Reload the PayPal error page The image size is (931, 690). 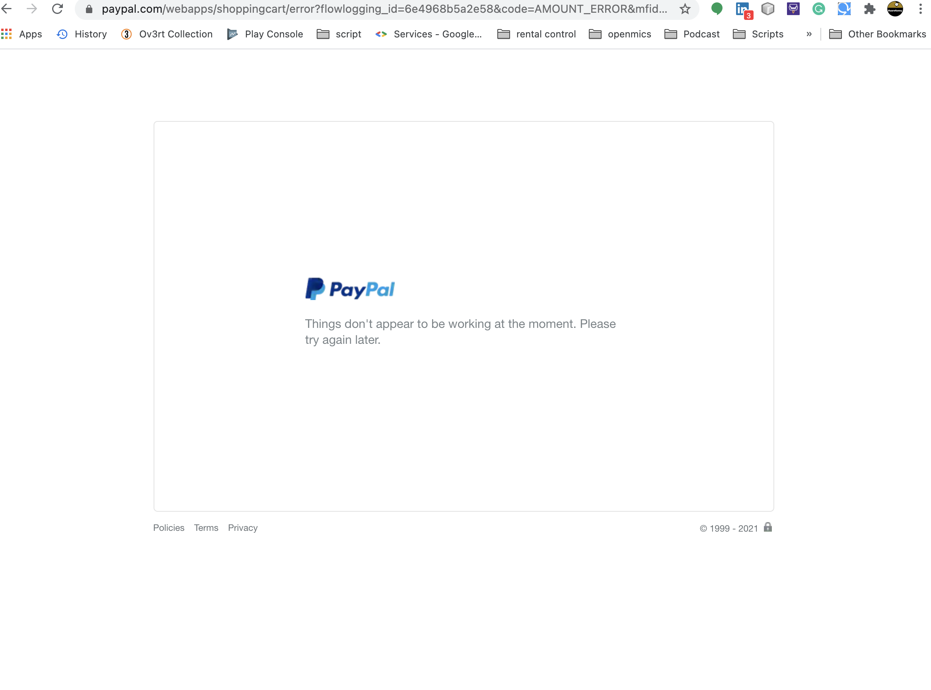pyautogui.click(x=57, y=8)
